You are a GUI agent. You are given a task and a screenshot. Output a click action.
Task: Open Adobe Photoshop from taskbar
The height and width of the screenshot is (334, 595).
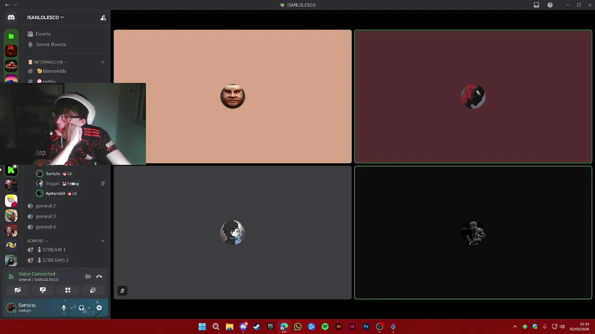(x=366, y=327)
